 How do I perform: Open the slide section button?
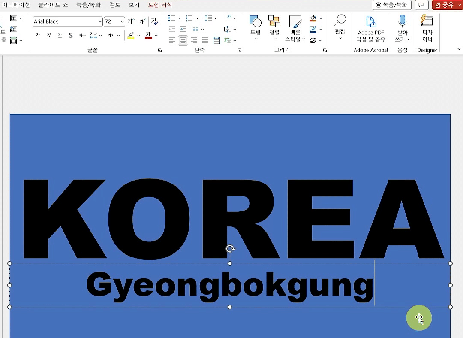[x=16, y=40]
